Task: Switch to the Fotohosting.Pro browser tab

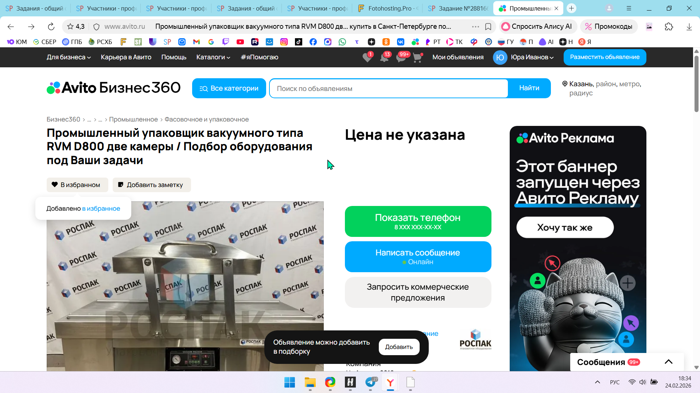Action: click(x=387, y=8)
